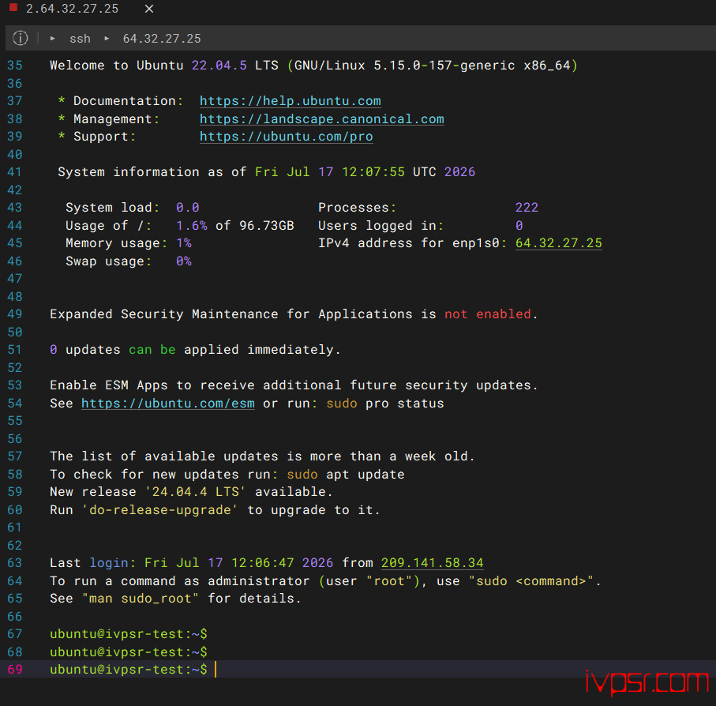Open the https://ubuntu.com/pro link

point(287,137)
